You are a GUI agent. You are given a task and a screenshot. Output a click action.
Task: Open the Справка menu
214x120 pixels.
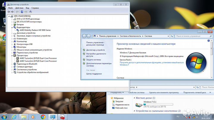click(35, 8)
